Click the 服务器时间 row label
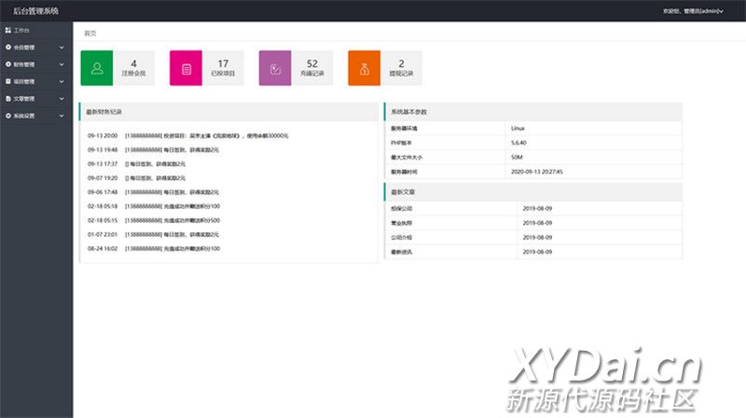Image resolution: width=746 pixels, height=418 pixels. [x=404, y=172]
